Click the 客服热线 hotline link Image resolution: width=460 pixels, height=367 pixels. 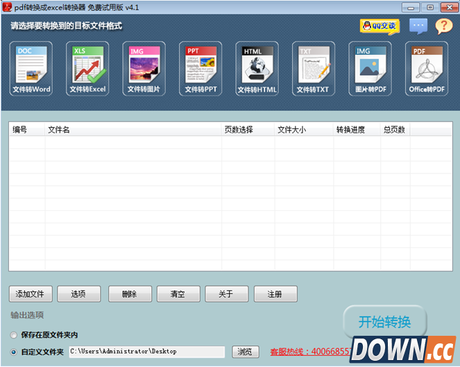[311, 352]
